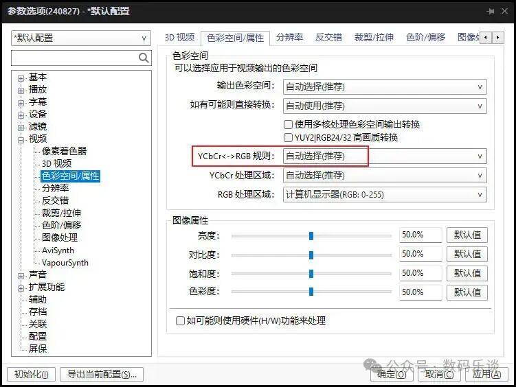516x387 pixels.
Task: Select 分辨率 in the tree
Action: coord(55,188)
